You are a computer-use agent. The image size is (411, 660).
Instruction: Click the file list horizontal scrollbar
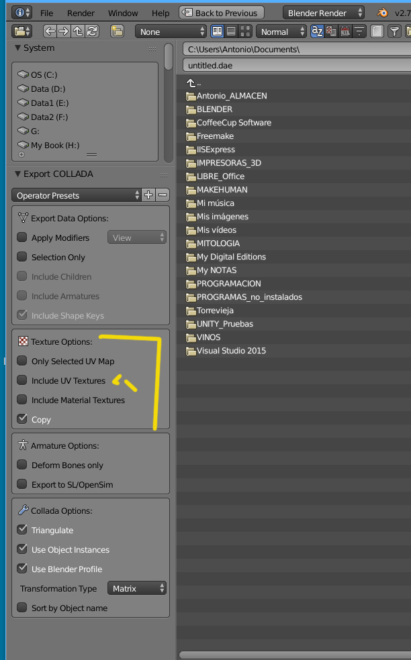[295, 655]
